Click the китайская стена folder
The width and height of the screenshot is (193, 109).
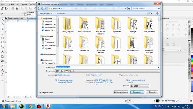pos(133,44)
